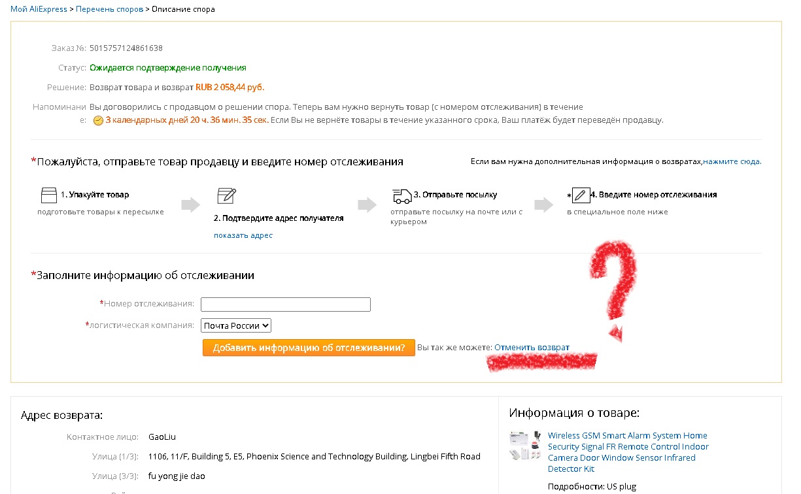The width and height of the screenshot is (801, 494).
Task: Click the package box icon for step 1
Action: tap(49, 195)
